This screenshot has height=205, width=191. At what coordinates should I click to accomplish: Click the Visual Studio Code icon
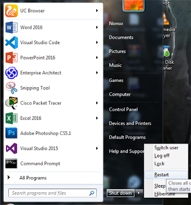coord(11,43)
